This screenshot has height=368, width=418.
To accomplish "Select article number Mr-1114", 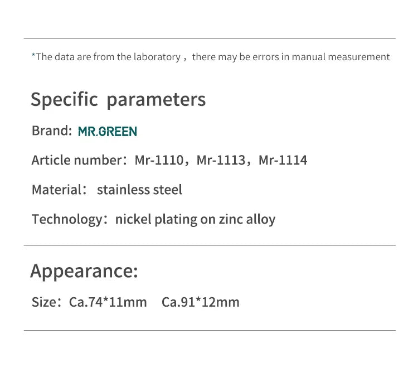I will click(283, 161).
